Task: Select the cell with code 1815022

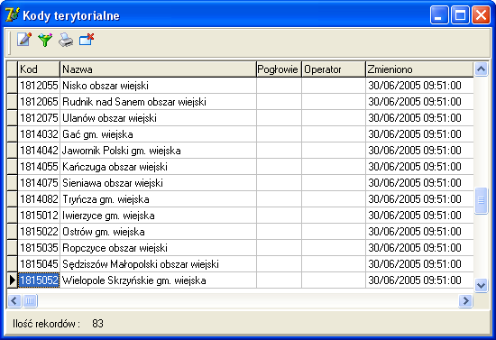Action: [x=39, y=232]
